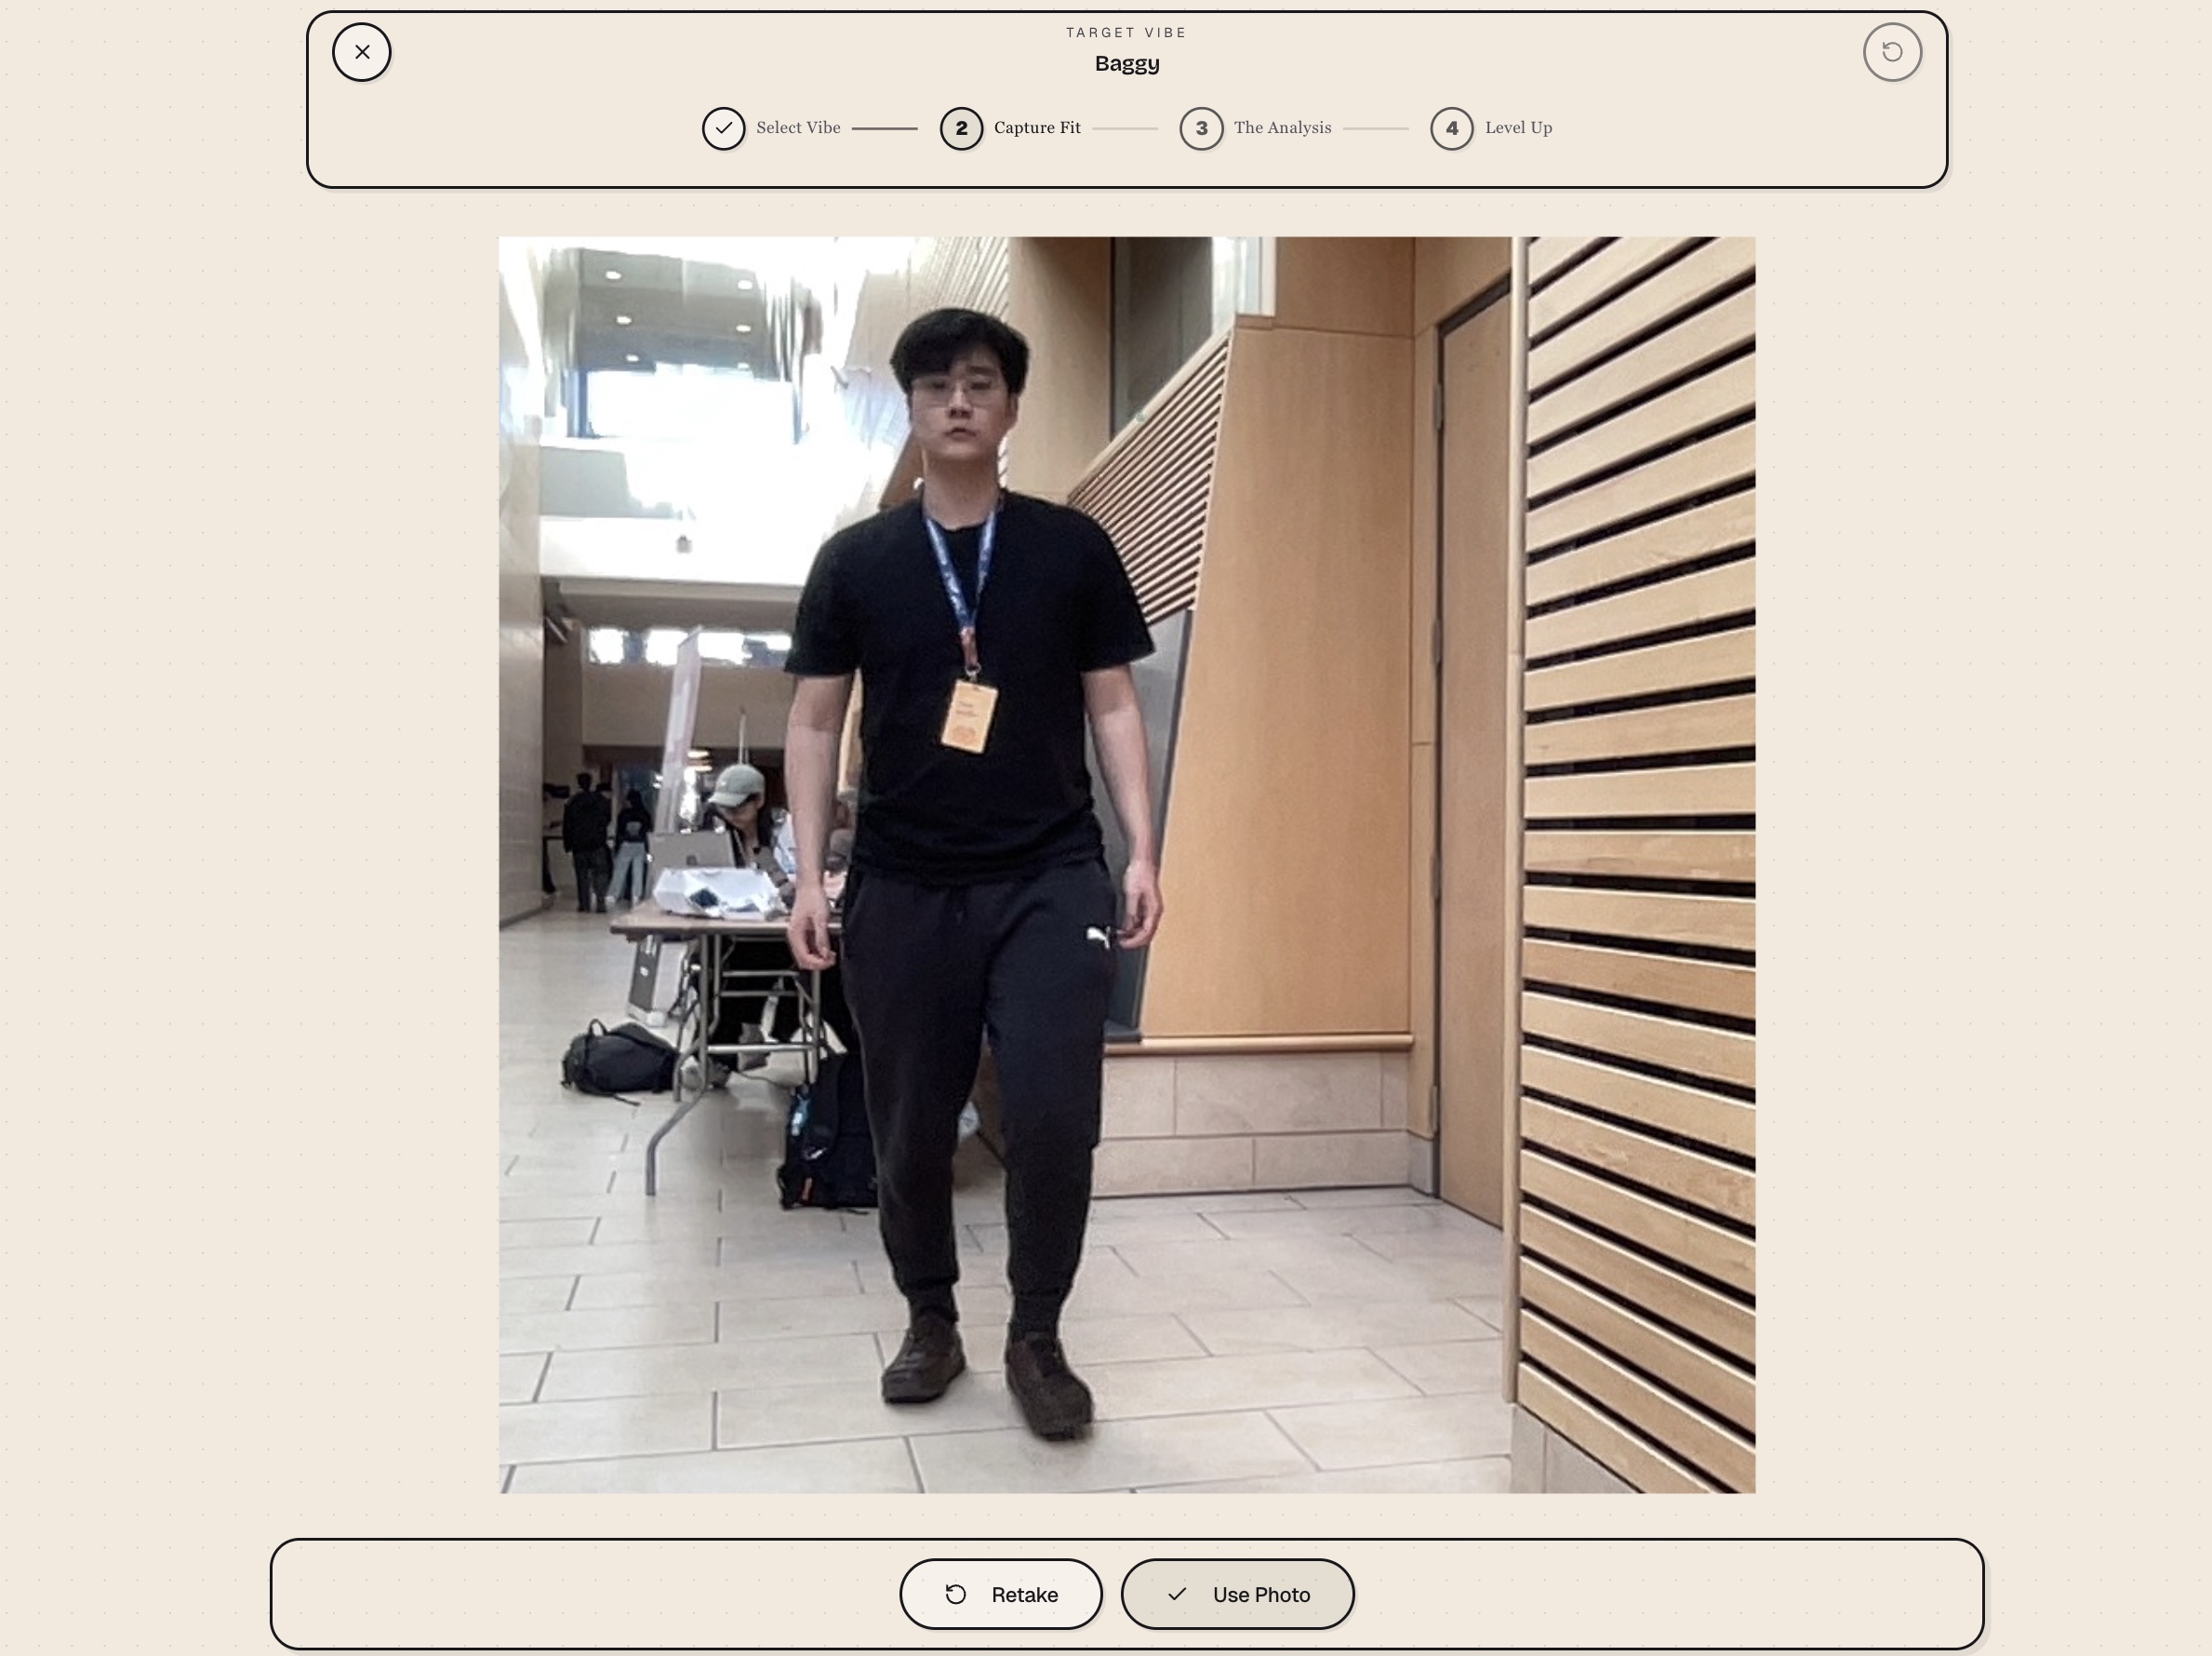Go to the Select Vibe step label

click(x=798, y=128)
